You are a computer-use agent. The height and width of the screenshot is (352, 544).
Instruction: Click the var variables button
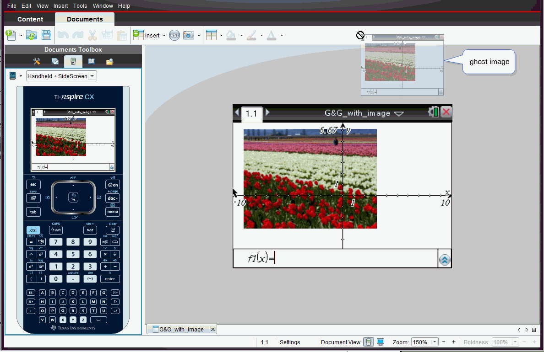(174, 35)
